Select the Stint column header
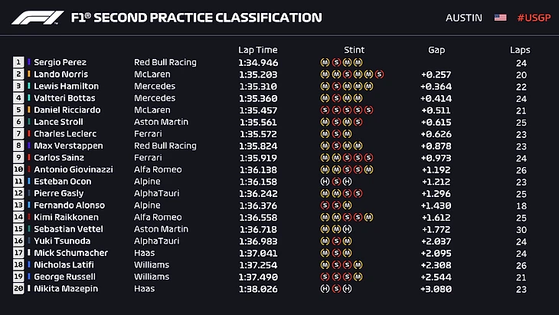The width and height of the screenshot is (559, 315). click(355, 49)
